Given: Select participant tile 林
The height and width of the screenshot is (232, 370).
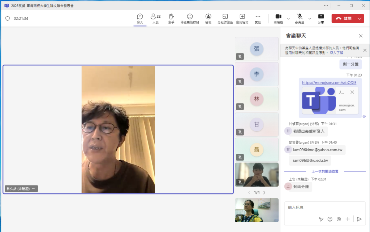Looking at the screenshot, I should (257, 99).
